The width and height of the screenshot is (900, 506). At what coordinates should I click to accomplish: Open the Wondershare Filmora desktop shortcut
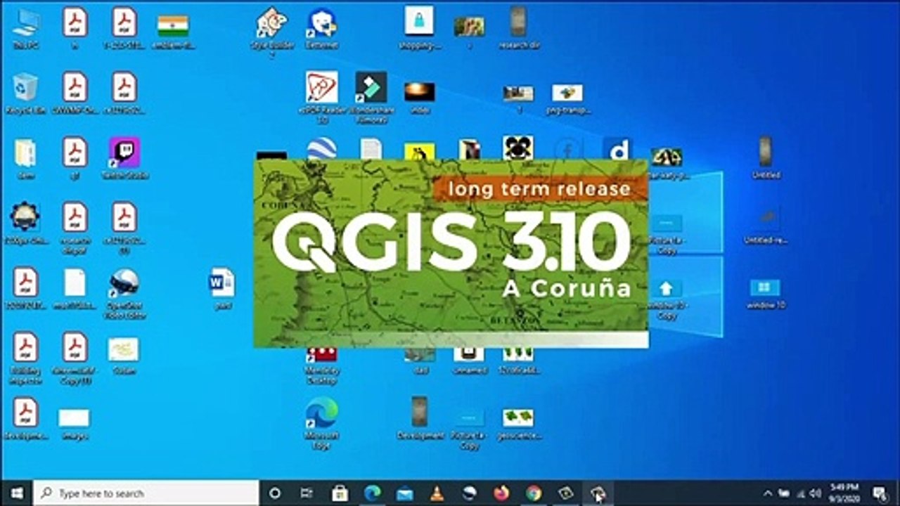(x=371, y=97)
